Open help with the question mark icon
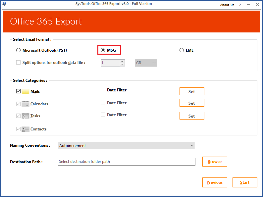Viewport: 263px width, 197px height. tap(240, 5)
